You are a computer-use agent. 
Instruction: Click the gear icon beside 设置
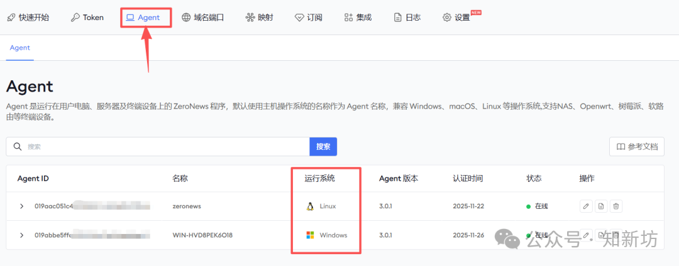point(446,18)
